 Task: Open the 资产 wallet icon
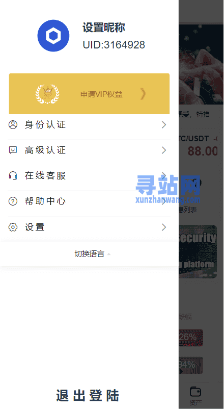click(195, 392)
